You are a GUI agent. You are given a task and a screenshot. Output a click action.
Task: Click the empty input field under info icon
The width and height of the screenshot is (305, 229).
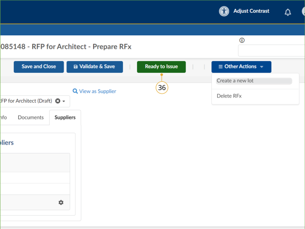pyautogui.click(x=271, y=51)
